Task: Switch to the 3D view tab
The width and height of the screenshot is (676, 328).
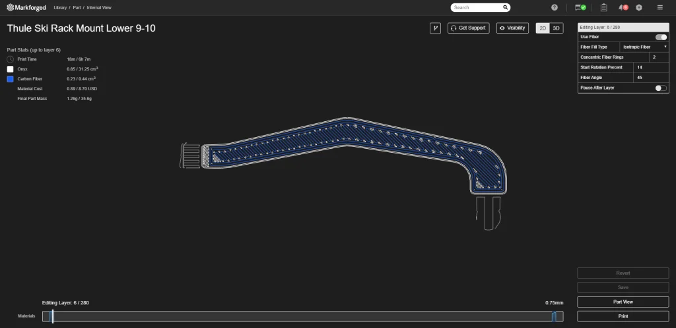Action: [x=557, y=28]
